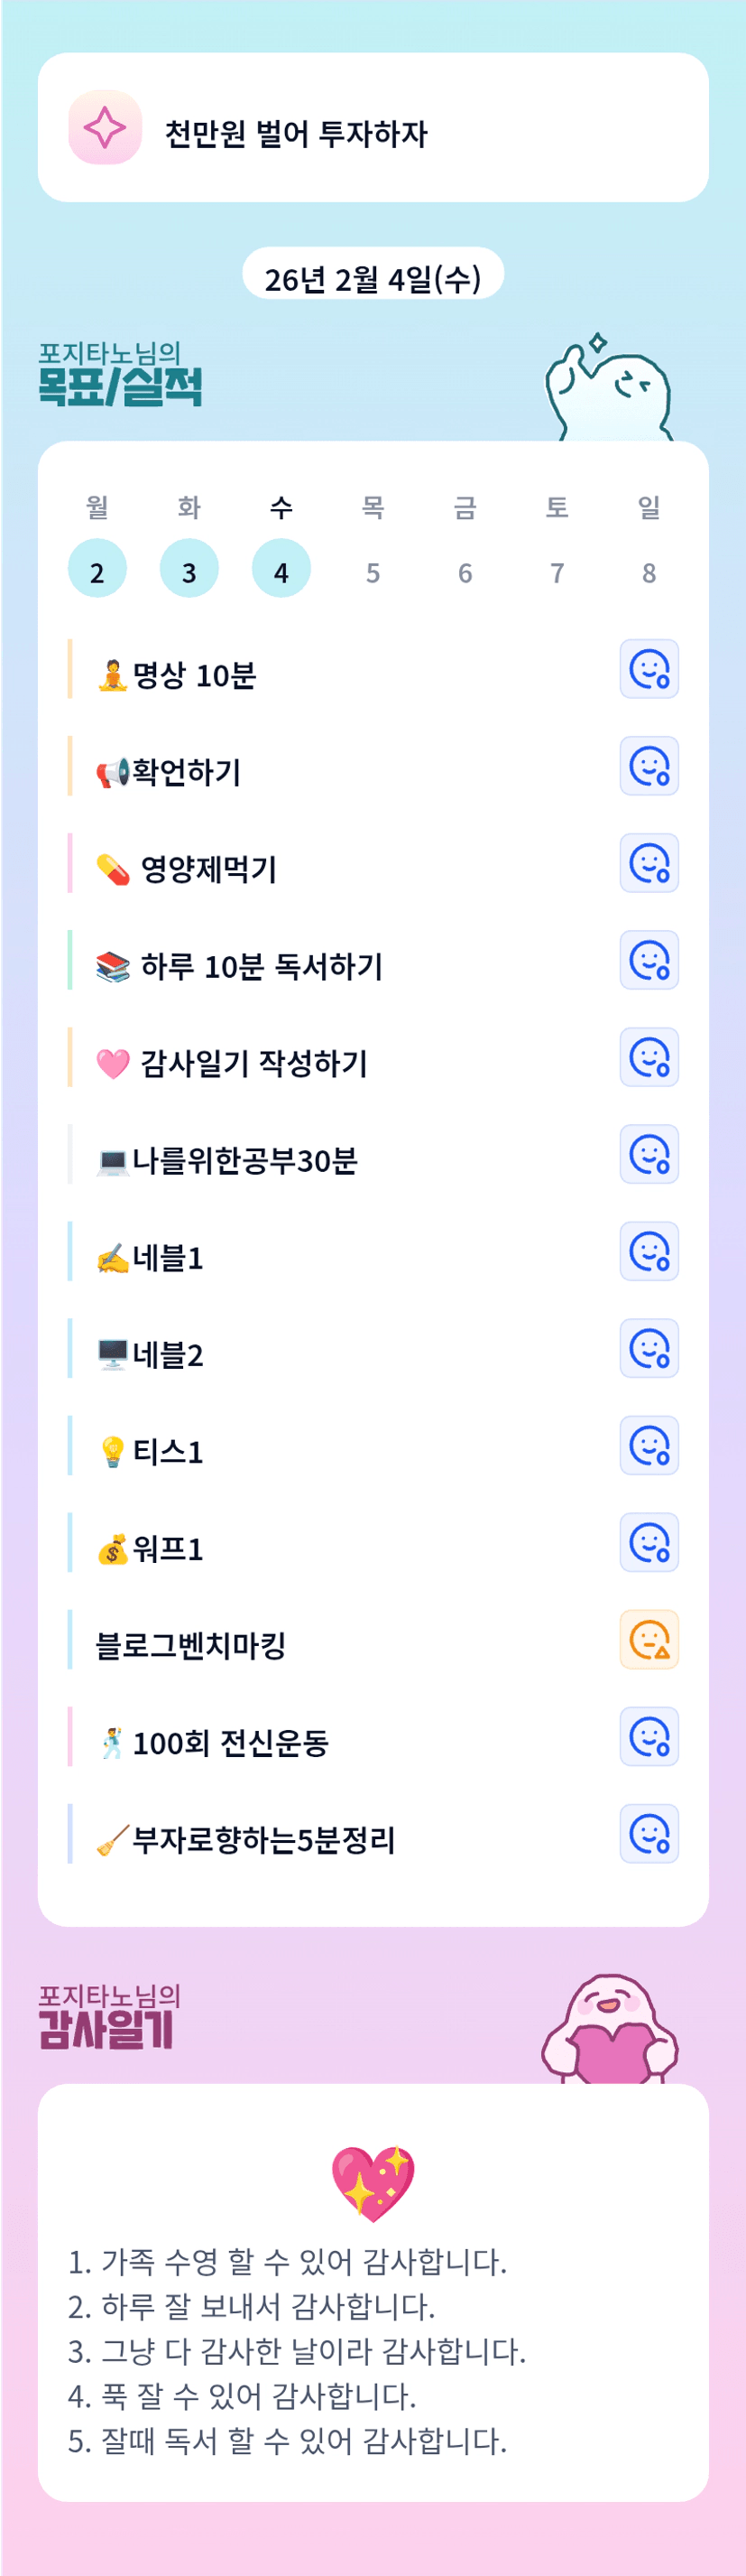The image size is (746, 2576).
Task: Open the 네블1 habit item
Action: (x=167, y=1257)
